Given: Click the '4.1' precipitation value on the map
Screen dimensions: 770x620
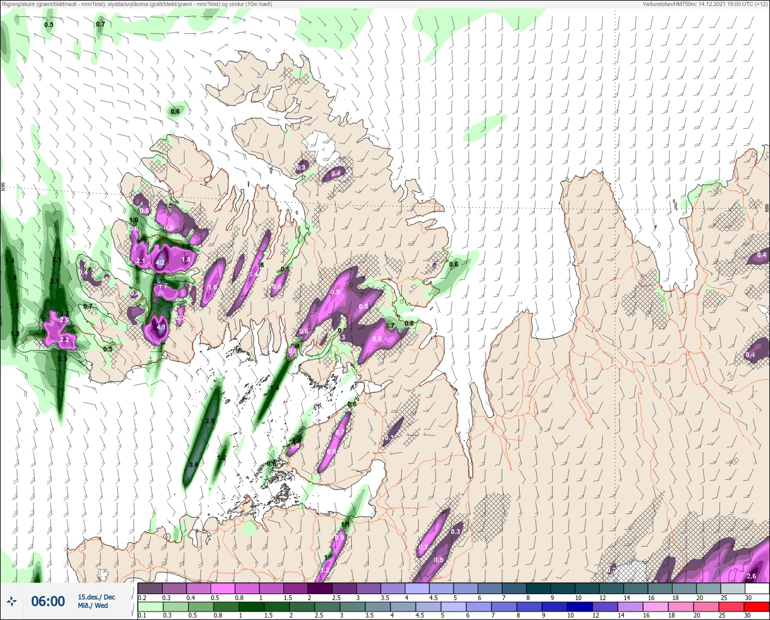Looking at the screenshot, I should click(161, 327).
